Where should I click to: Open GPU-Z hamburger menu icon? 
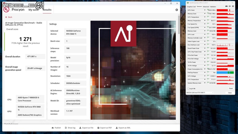tap(233, 6)
